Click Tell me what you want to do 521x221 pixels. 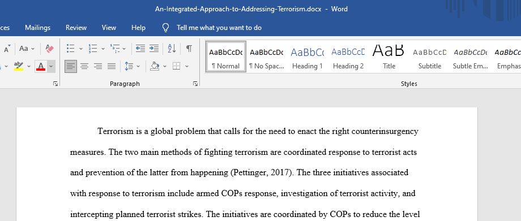(x=219, y=28)
